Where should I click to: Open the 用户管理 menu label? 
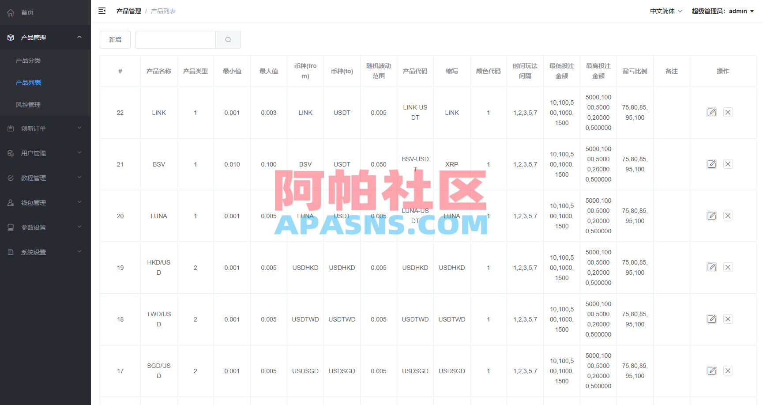pyautogui.click(x=34, y=153)
